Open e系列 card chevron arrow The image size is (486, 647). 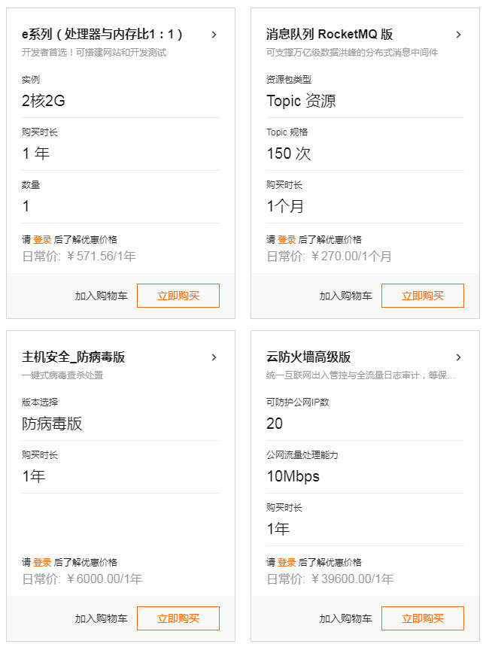[214, 35]
